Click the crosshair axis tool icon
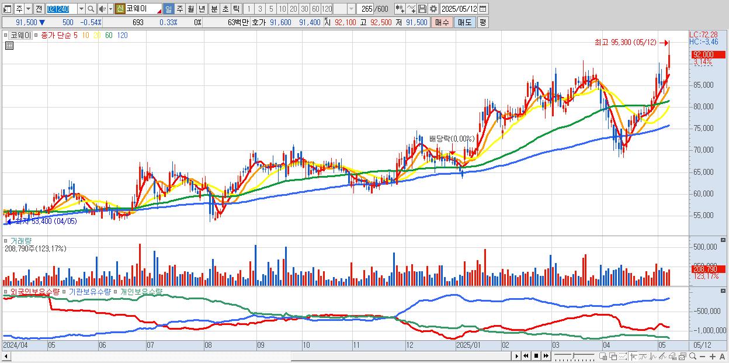This screenshot has width=729, height=363. pos(633,356)
